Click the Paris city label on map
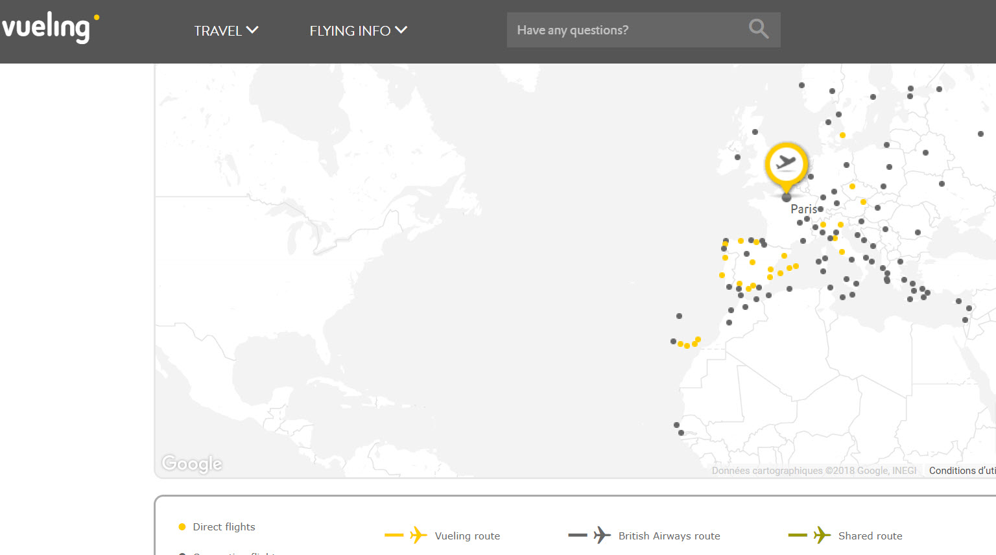The width and height of the screenshot is (996, 555). point(803,209)
